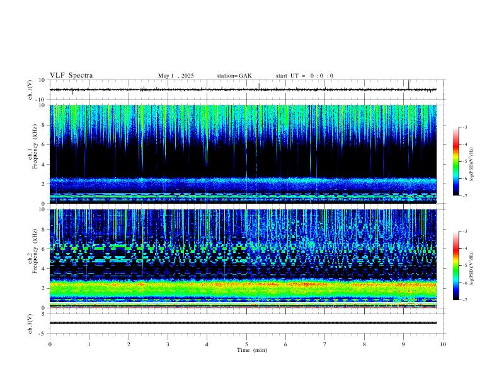The width and height of the screenshot is (499, 386).
Task: Click the "4" kHz tick of ch.2 spectrogram
Action: [x=44, y=269]
